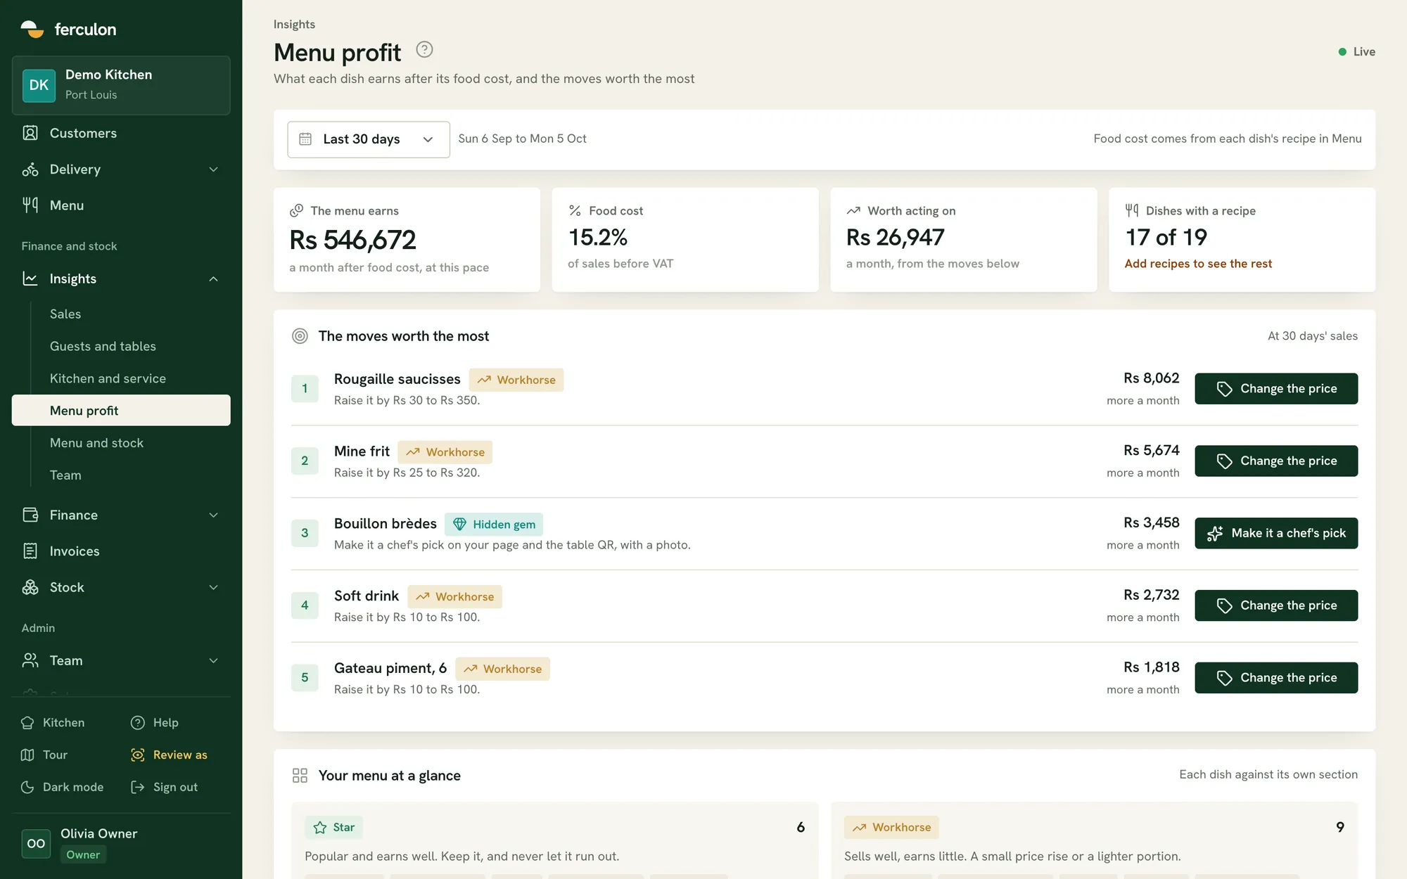The height and width of the screenshot is (879, 1407).
Task: Click the Star category badge
Action: click(333, 828)
